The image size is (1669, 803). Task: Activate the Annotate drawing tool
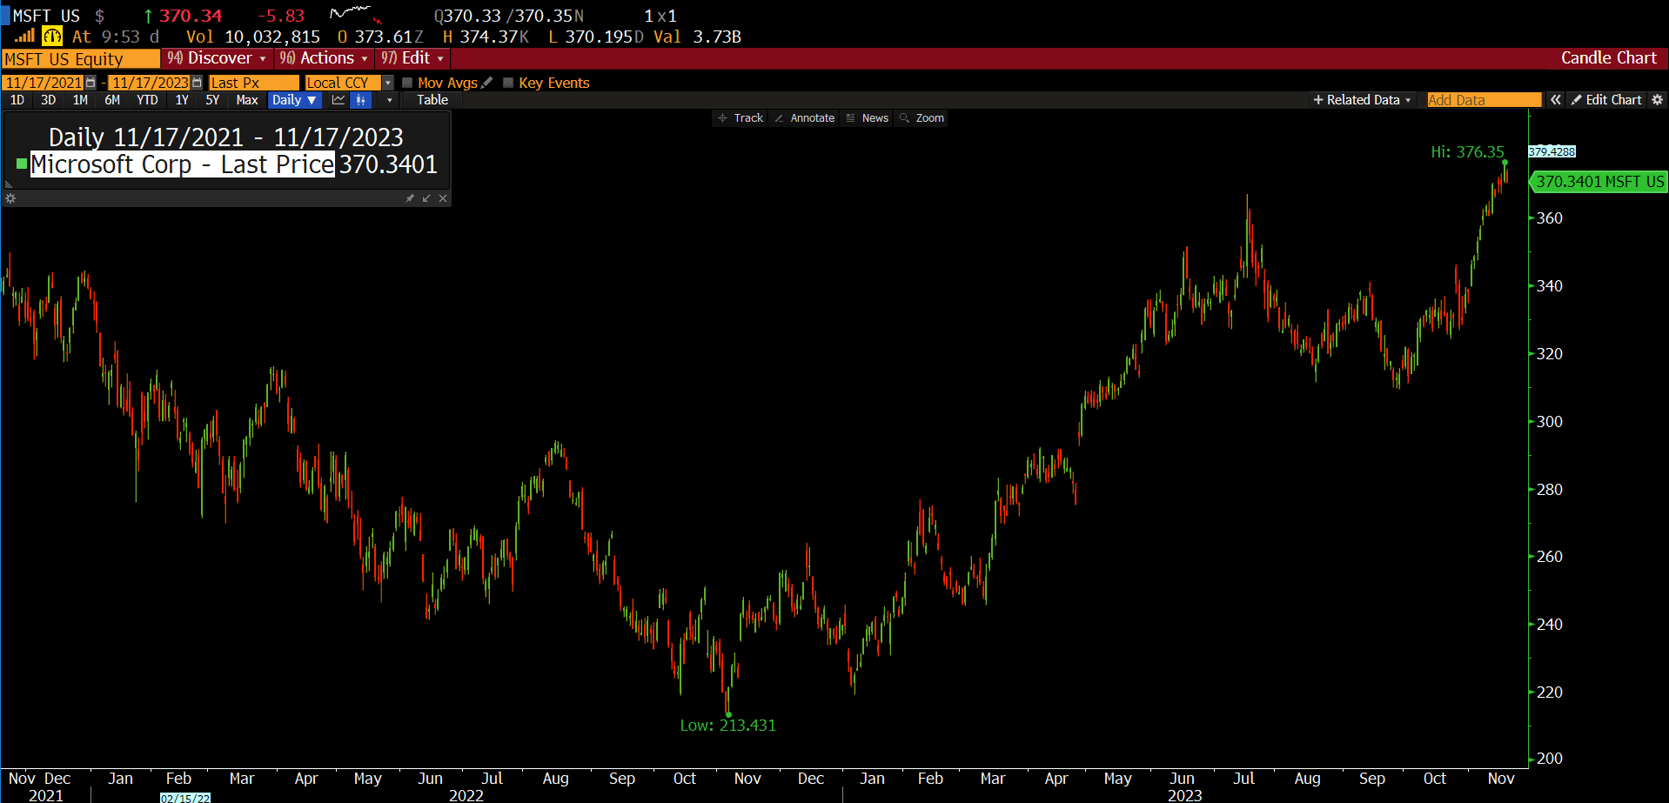pyautogui.click(x=805, y=118)
